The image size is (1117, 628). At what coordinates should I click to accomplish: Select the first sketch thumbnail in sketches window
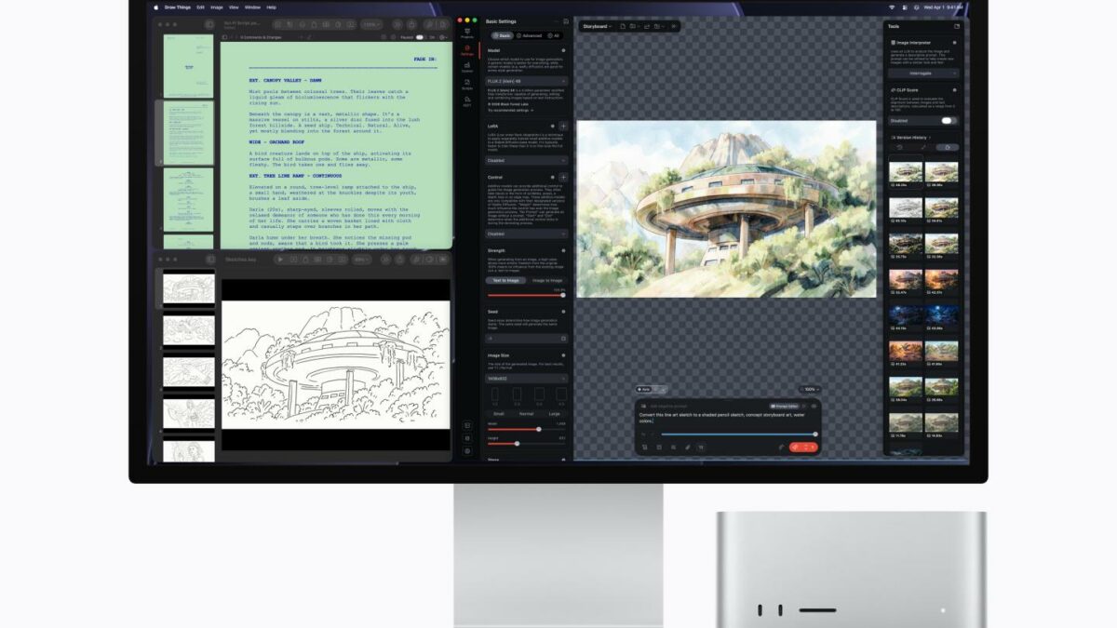point(188,288)
